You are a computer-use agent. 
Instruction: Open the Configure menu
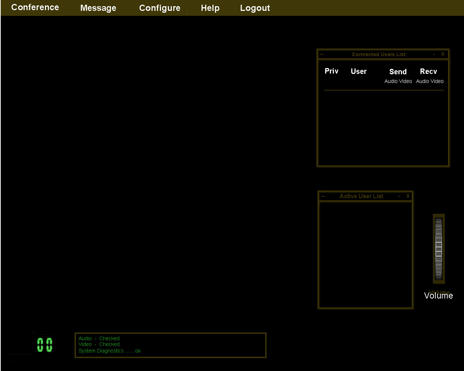159,8
